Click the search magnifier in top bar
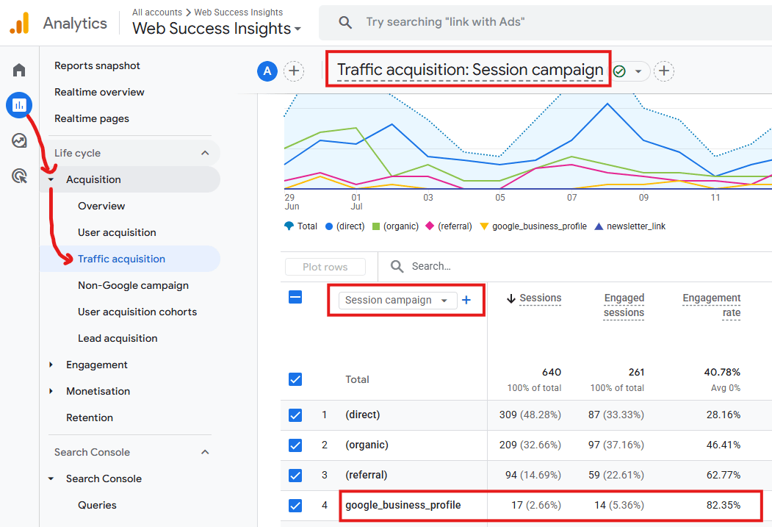Screen dimensions: 772x527 (x=345, y=22)
